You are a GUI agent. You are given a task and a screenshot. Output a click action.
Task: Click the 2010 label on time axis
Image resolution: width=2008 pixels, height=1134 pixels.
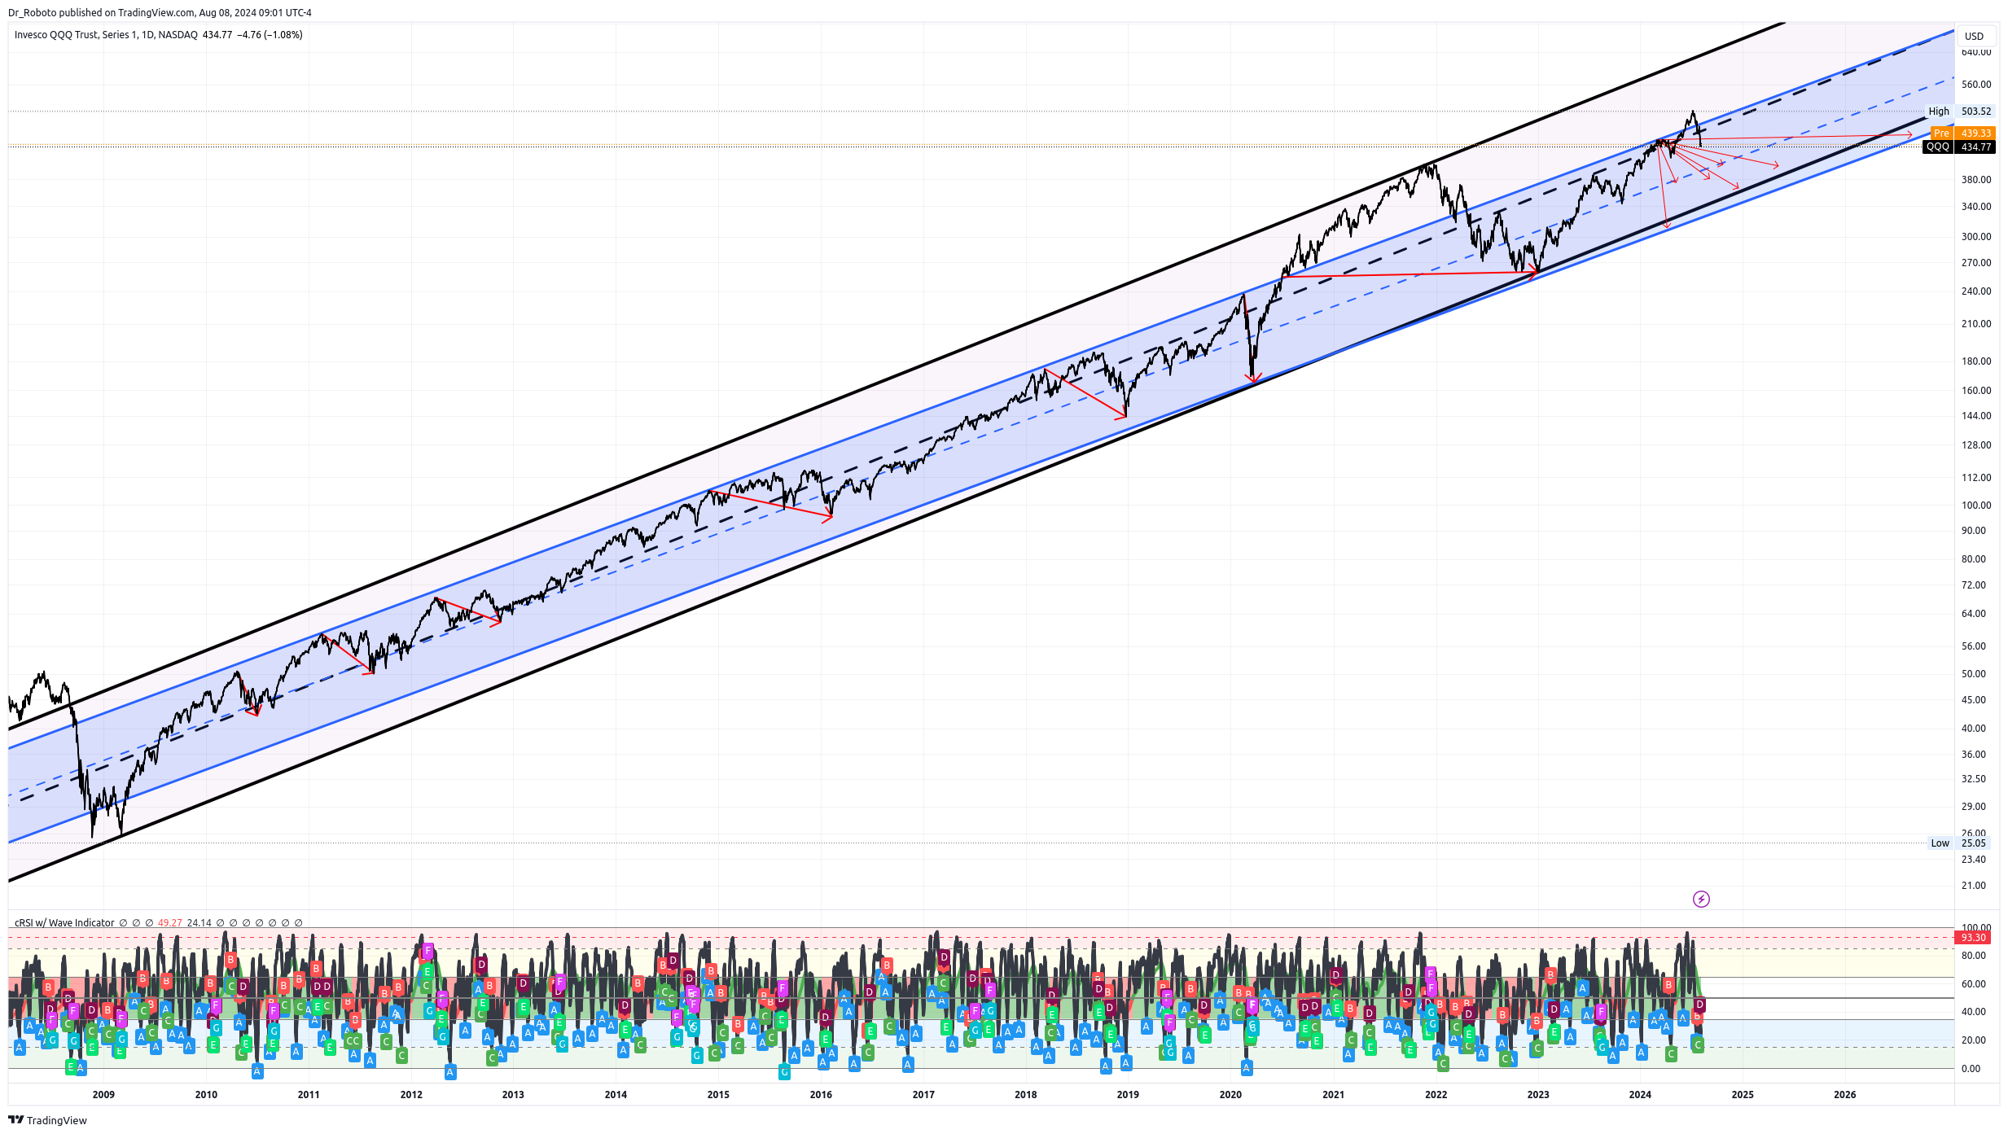click(206, 1094)
